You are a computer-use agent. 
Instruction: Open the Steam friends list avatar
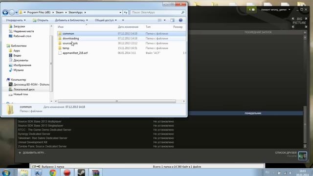tap(303, 156)
